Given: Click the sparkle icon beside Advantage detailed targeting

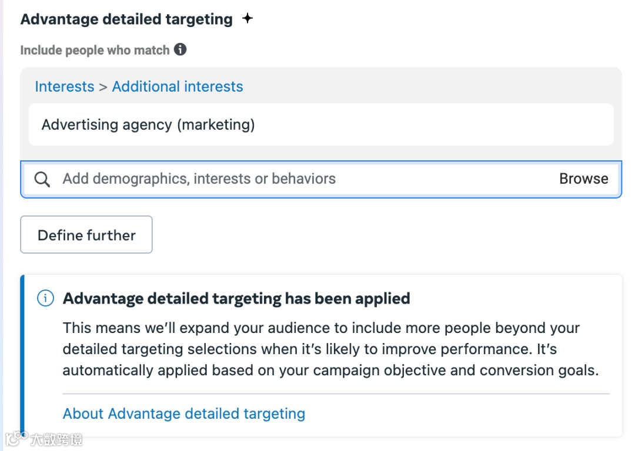Looking at the screenshot, I should (x=248, y=19).
